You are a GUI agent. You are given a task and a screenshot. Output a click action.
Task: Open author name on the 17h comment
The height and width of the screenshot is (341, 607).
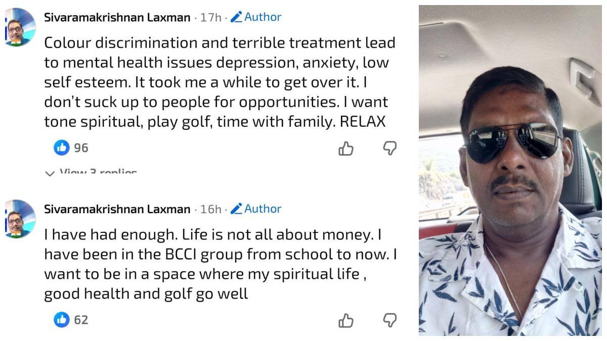pyautogui.click(x=117, y=17)
